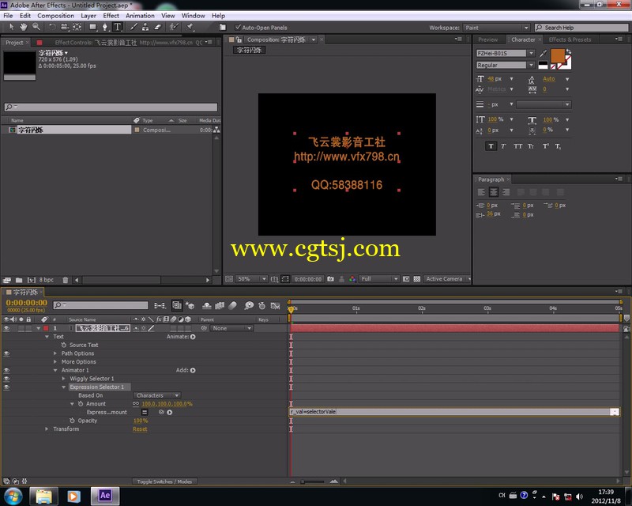Open the Based On Characters dropdown
This screenshot has width=632, height=506.
coord(157,395)
